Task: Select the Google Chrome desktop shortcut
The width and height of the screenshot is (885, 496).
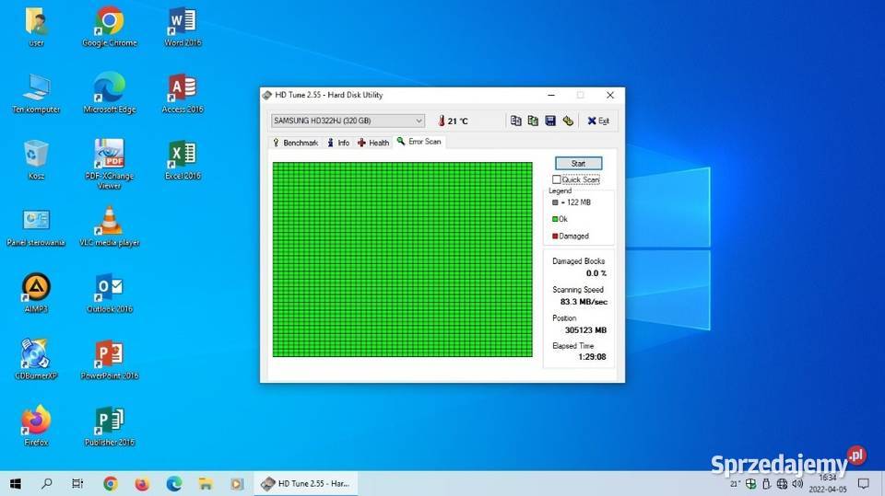Action: tap(110, 27)
